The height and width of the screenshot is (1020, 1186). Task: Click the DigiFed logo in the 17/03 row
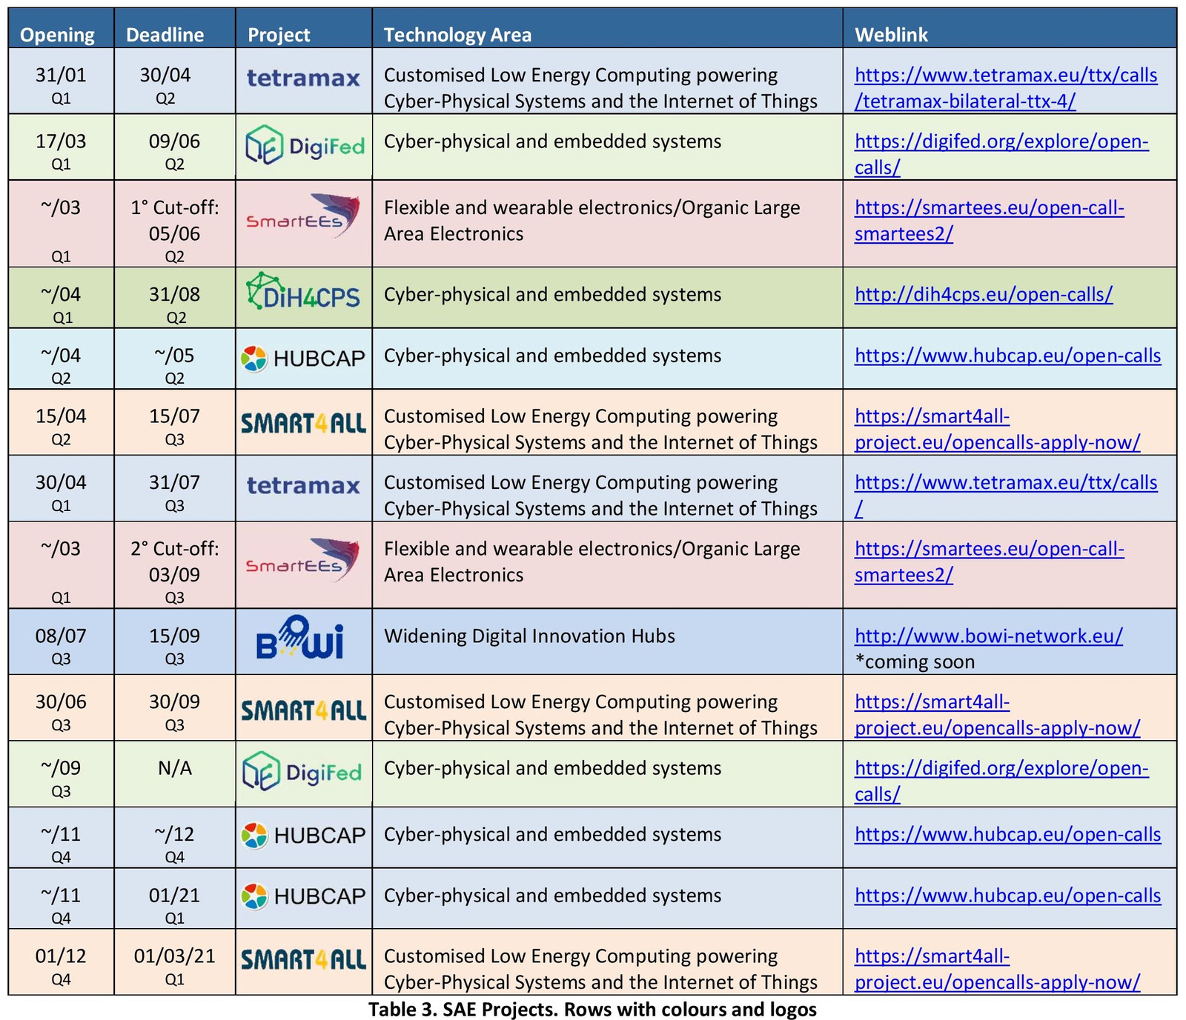tap(305, 144)
